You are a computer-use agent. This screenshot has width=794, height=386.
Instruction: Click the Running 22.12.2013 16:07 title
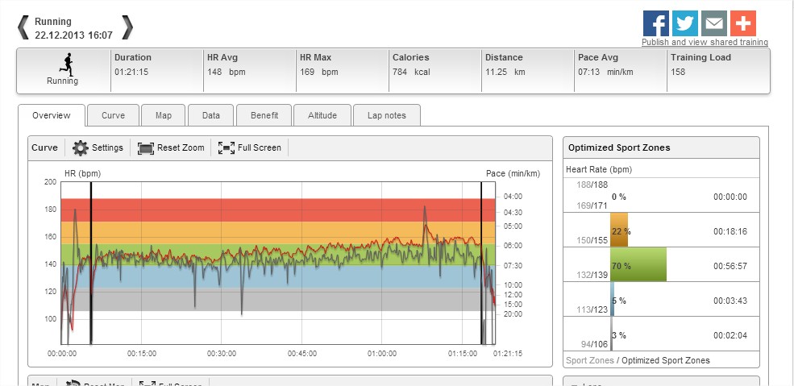73,28
